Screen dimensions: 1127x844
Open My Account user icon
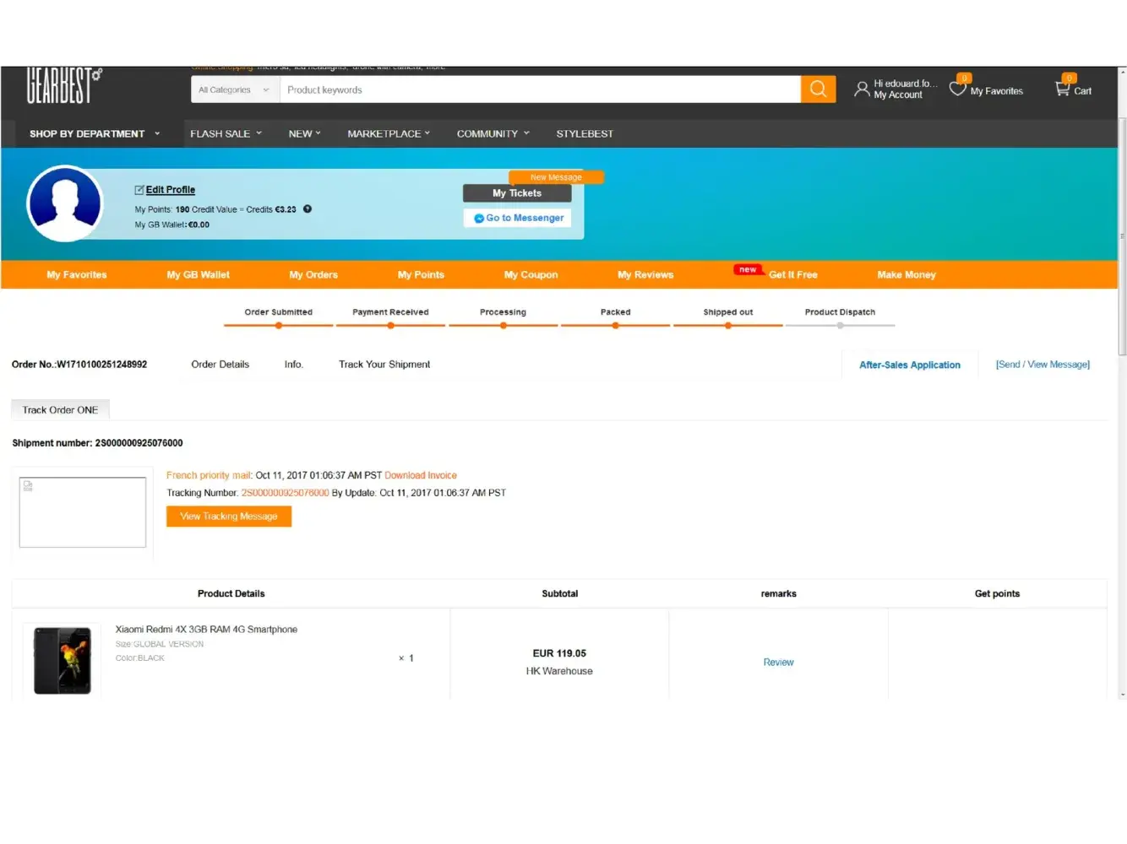point(862,89)
